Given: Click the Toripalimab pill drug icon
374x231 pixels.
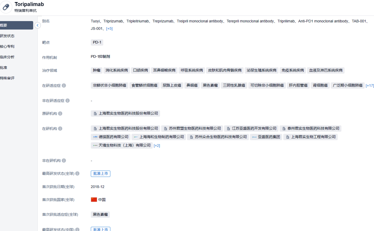Looking at the screenshot, I should point(6,7).
